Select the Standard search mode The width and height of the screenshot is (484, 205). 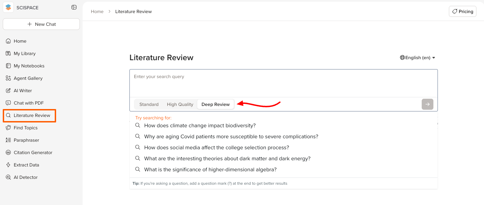(x=149, y=105)
